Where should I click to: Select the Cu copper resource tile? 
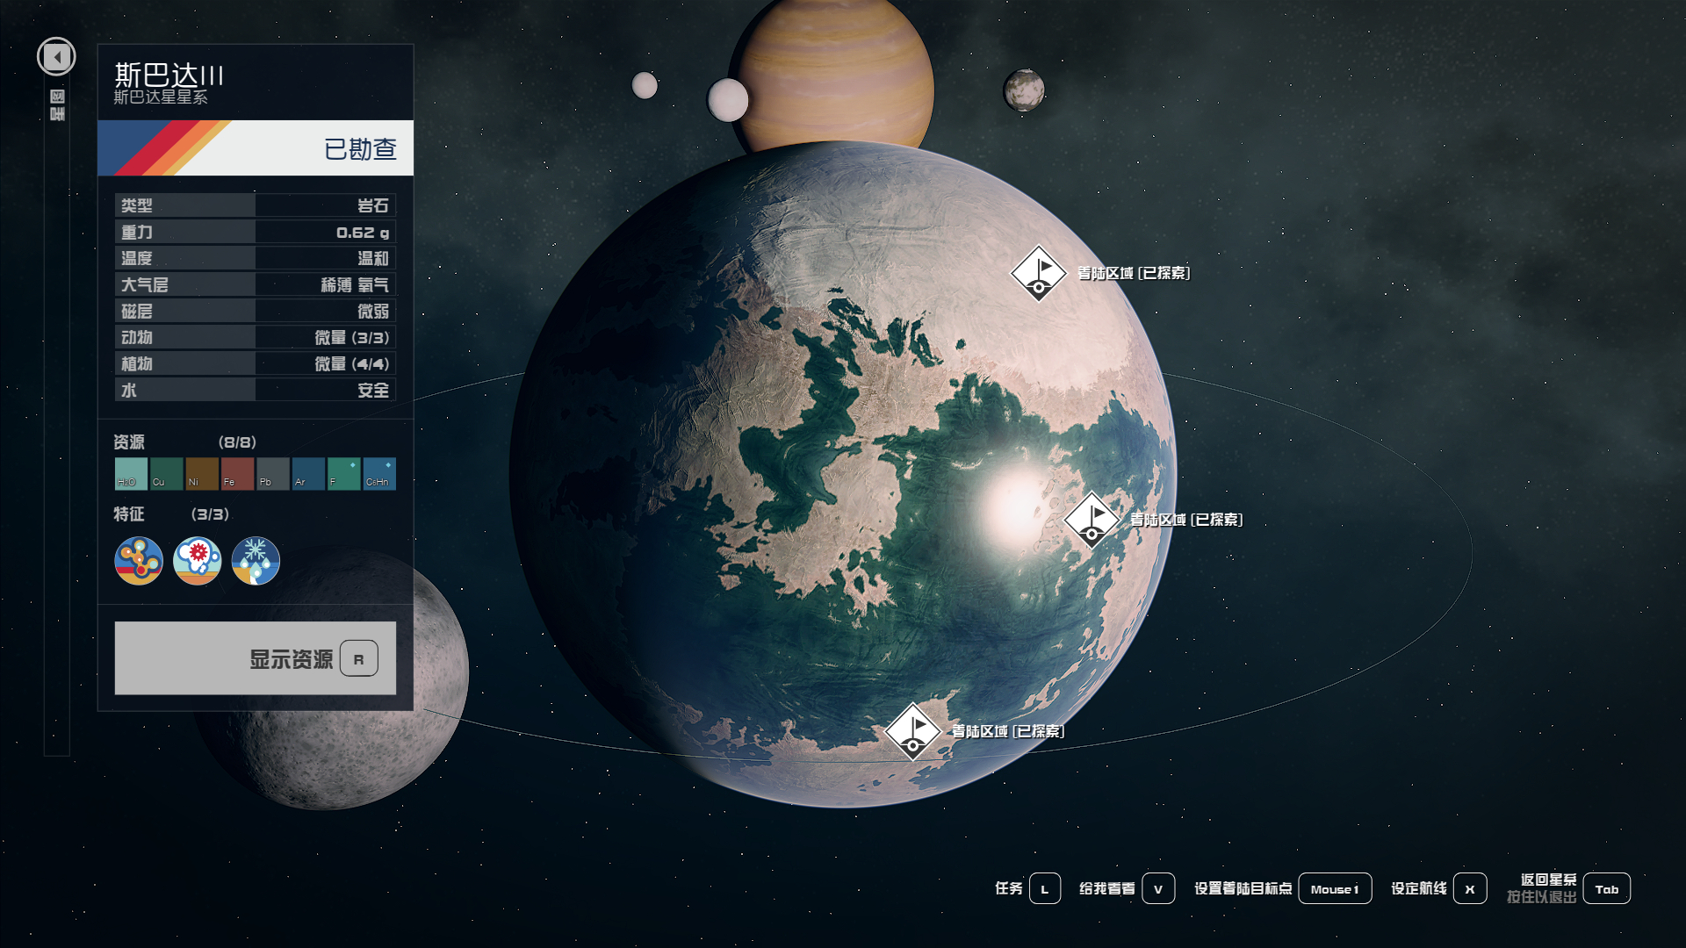point(166,474)
